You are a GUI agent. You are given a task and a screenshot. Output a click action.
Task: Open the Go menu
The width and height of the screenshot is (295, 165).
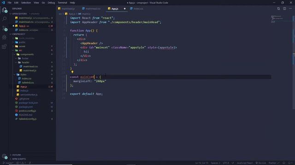click(x=43, y=3)
